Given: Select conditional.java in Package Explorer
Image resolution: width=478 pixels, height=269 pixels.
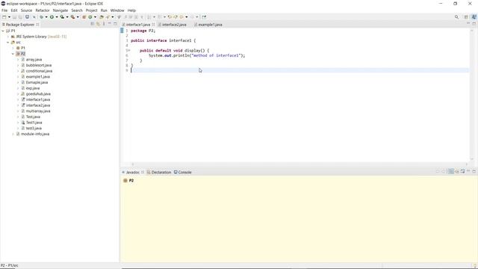Looking at the screenshot, I should click(x=39, y=71).
